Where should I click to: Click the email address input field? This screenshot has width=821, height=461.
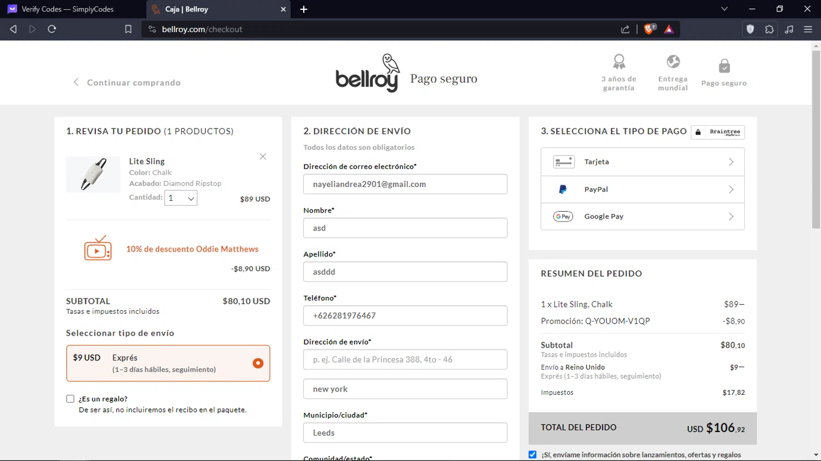(405, 184)
